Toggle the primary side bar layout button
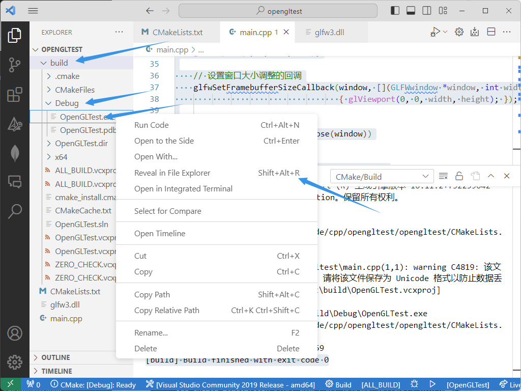521x391 pixels. 395,11
